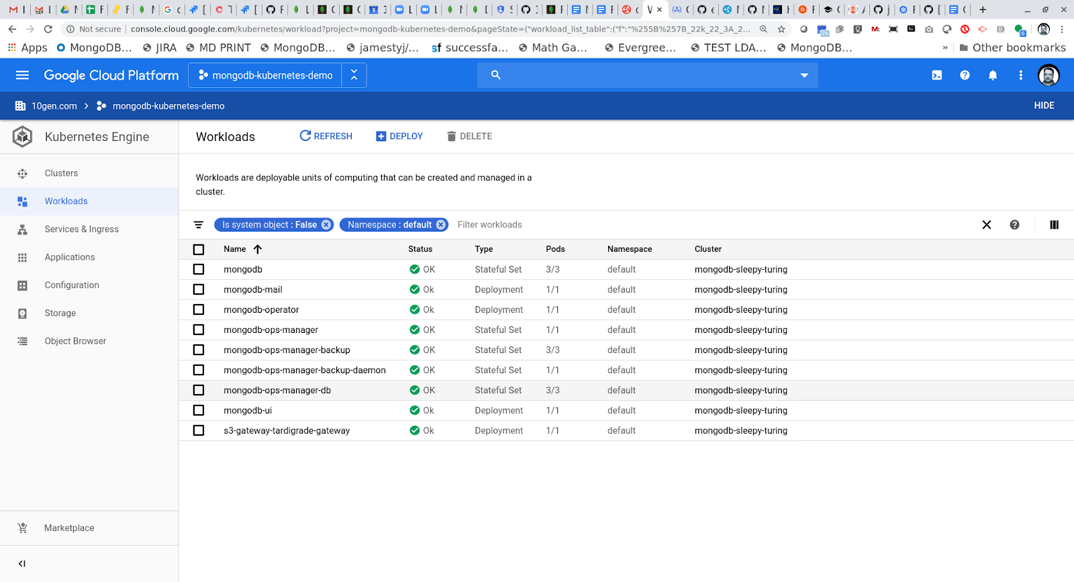
Task: Open the hamburger navigation menu
Action: point(22,75)
